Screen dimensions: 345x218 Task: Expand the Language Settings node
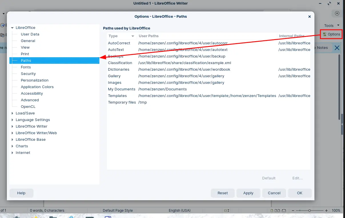pyautogui.click(x=12, y=120)
